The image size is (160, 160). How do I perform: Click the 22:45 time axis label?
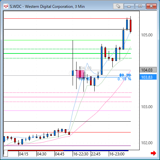pos(96,154)
